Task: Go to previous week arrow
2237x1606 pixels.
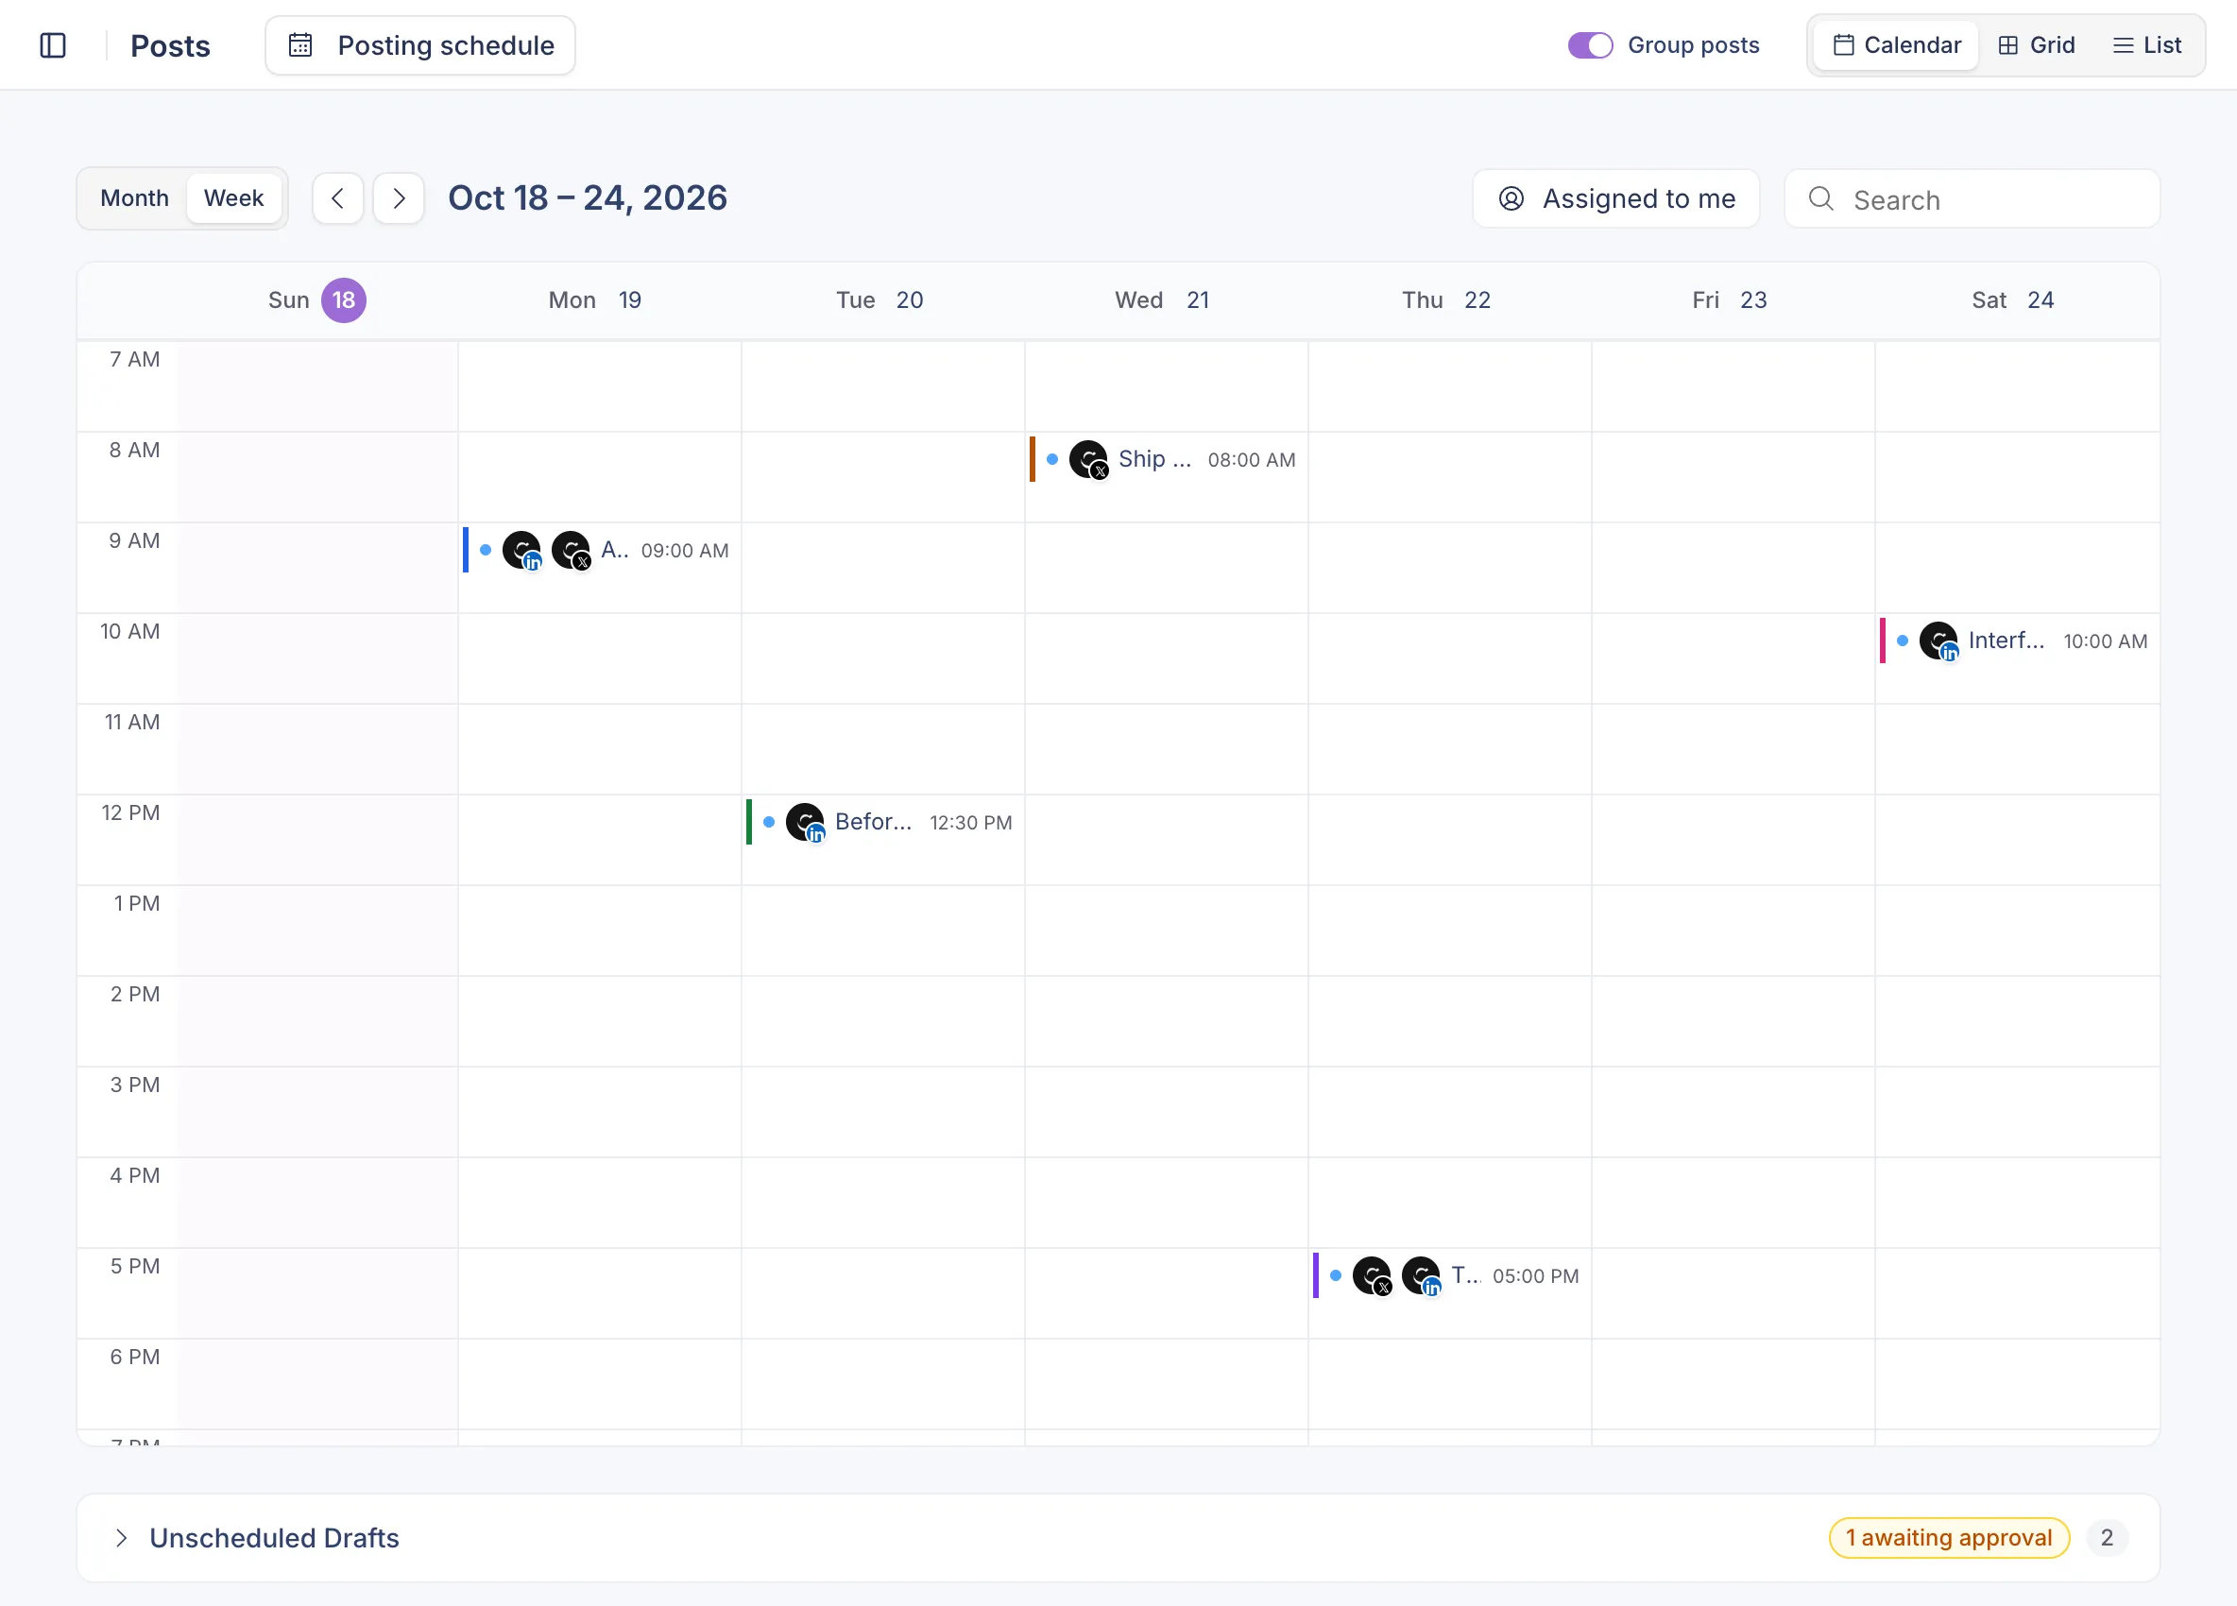Action: click(x=338, y=198)
